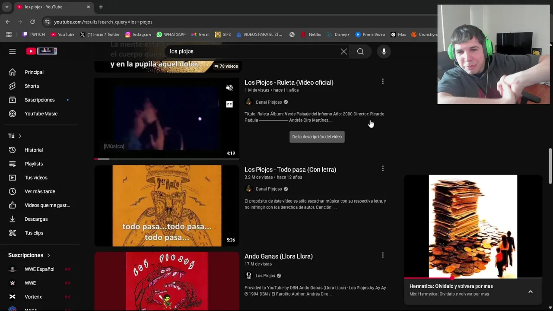Open Ando Ganas (Llora Llora) title
The height and width of the screenshot is (311, 553).
(279, 256)
